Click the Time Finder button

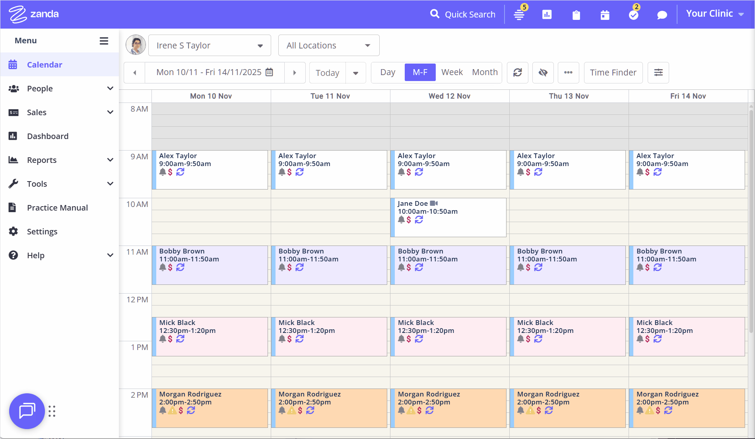click(x=613, y=72)
